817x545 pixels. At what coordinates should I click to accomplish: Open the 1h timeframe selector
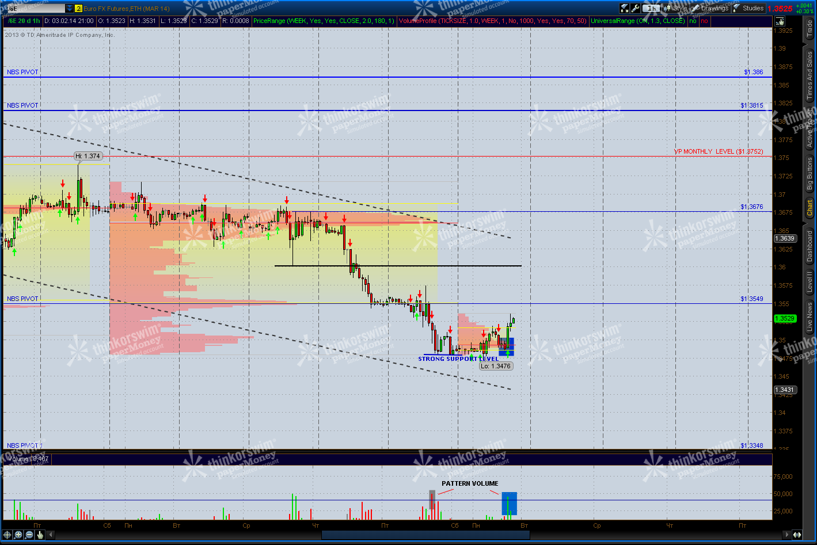[x=651, y=7]
